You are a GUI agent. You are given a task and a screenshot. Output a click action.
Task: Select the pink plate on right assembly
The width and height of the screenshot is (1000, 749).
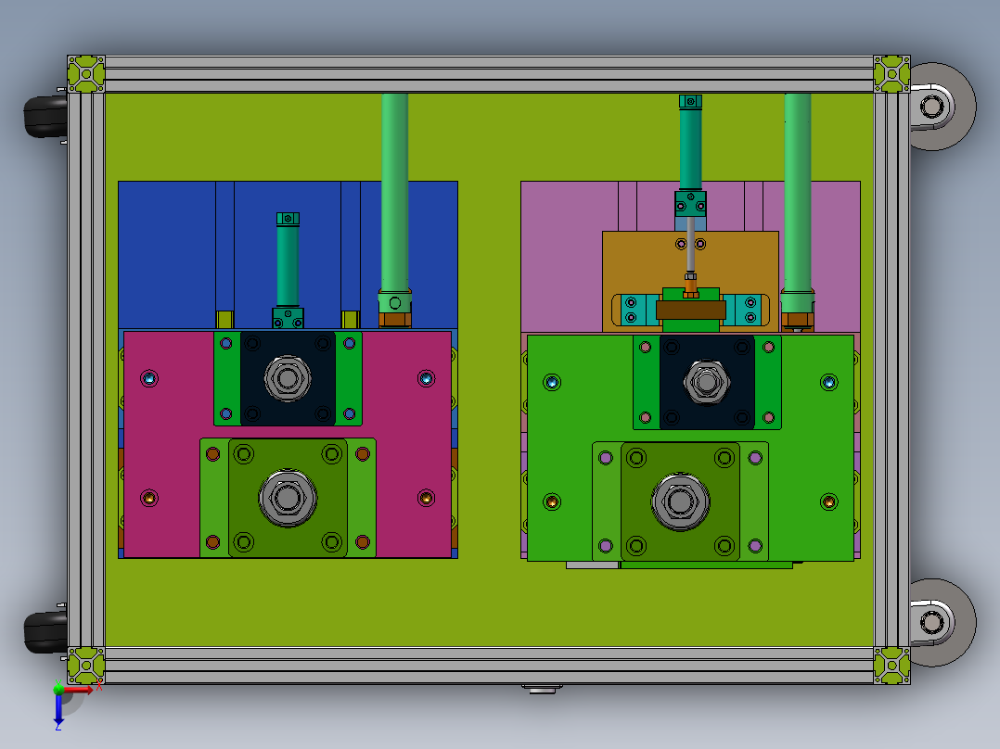(561, 255)
